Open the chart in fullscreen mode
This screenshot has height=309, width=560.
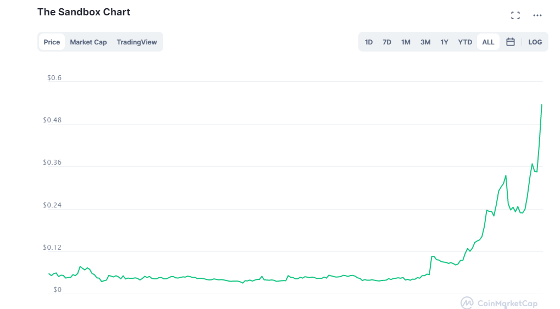[x=515, y=15]
